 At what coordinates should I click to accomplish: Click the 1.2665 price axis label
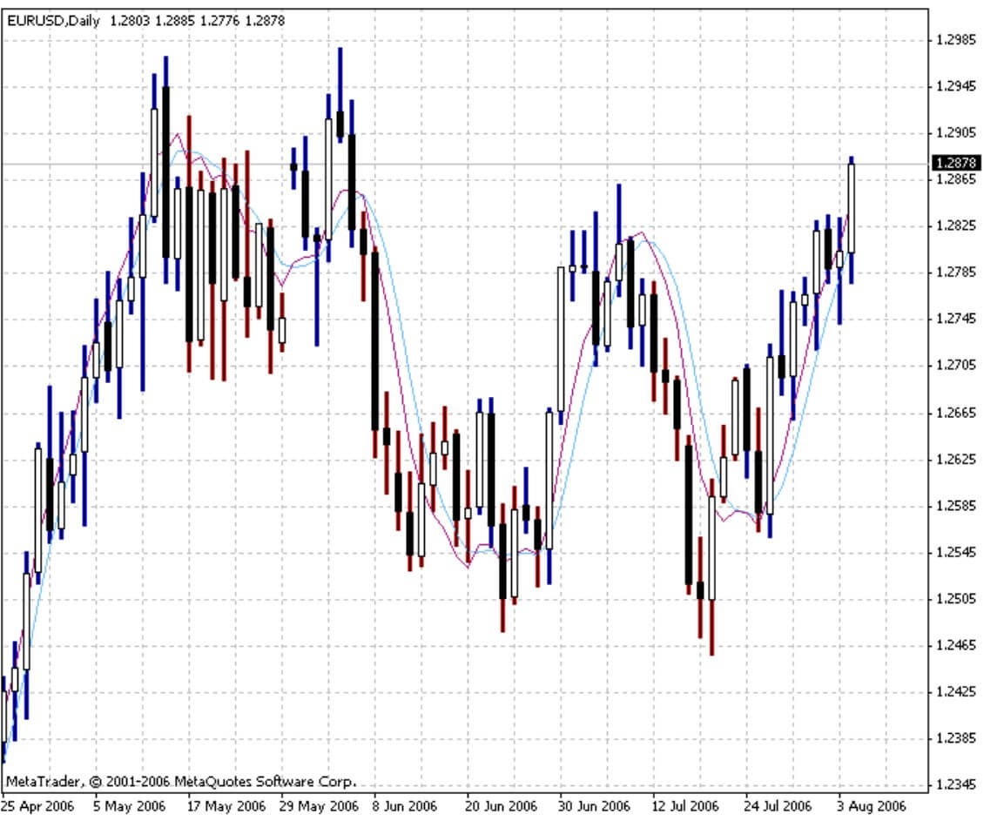[956, 414]
